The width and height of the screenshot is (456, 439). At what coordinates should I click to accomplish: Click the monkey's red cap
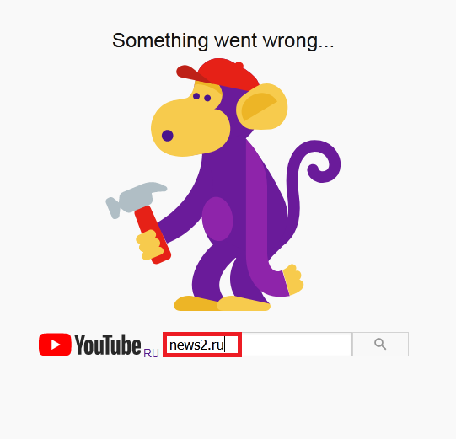218,74
